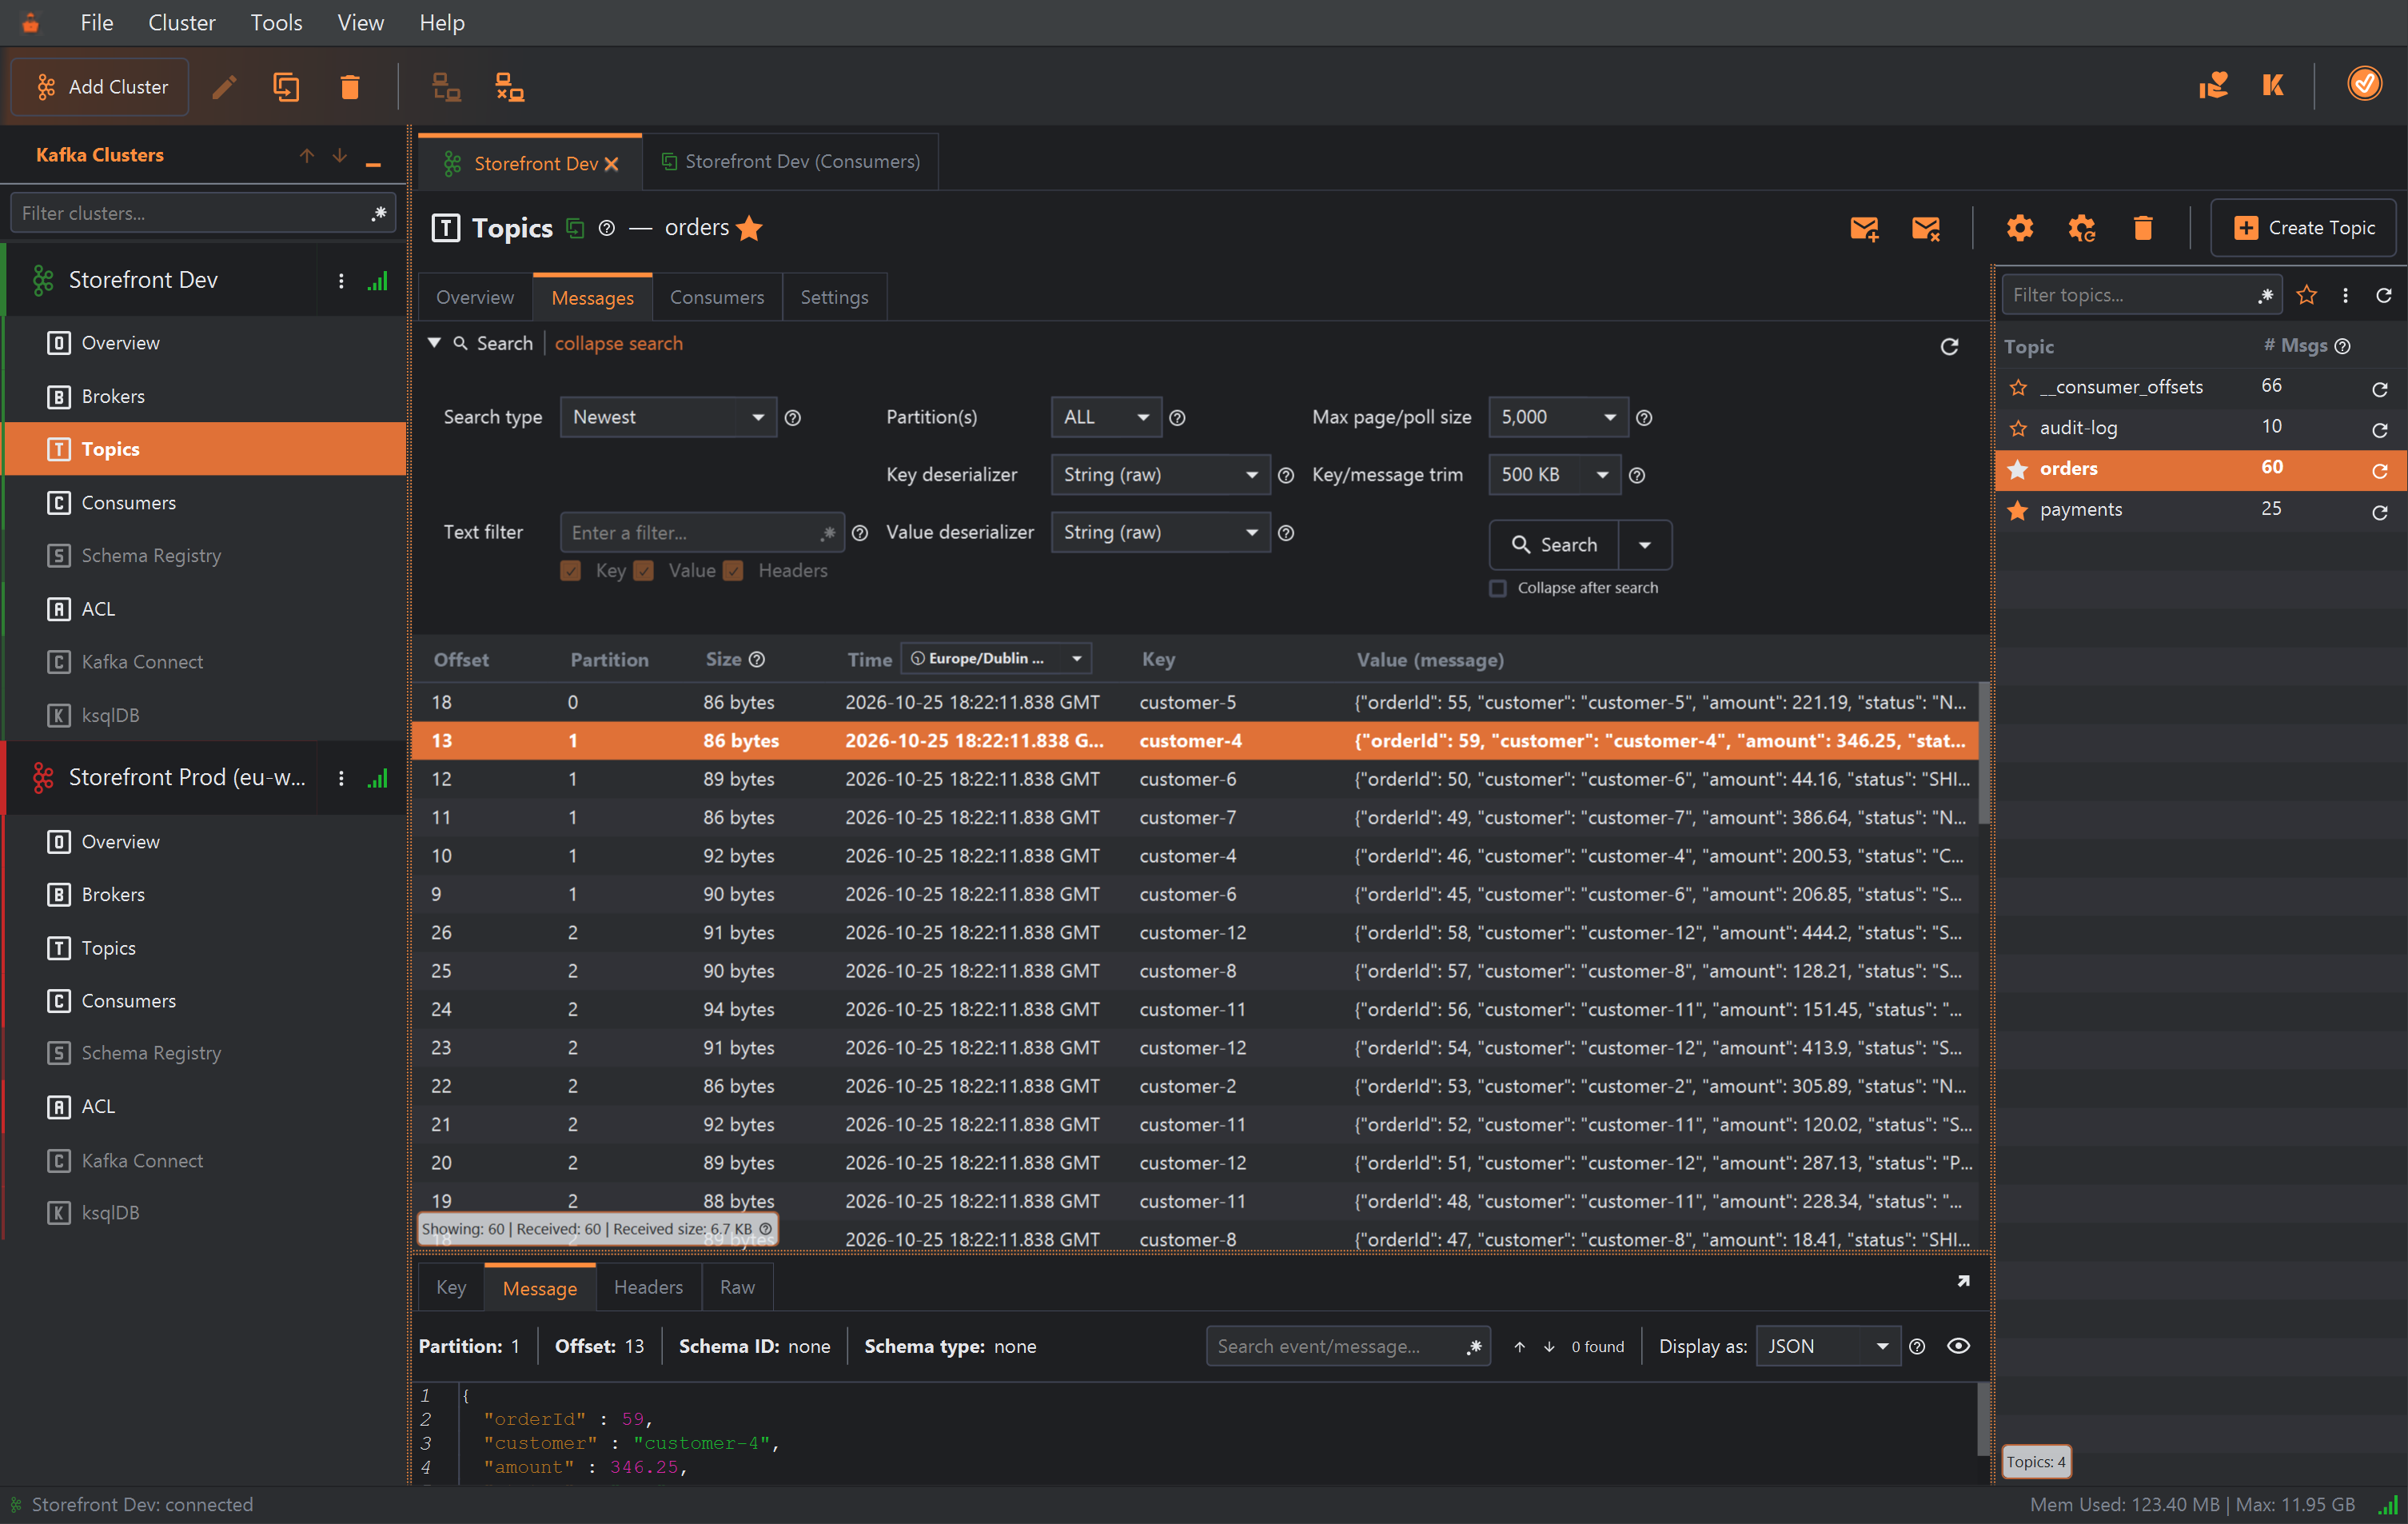Screen dimensions: 2408x1524
Task: Open the Europe/Dublin timezone dropdown
Action: tap(996, 658)
